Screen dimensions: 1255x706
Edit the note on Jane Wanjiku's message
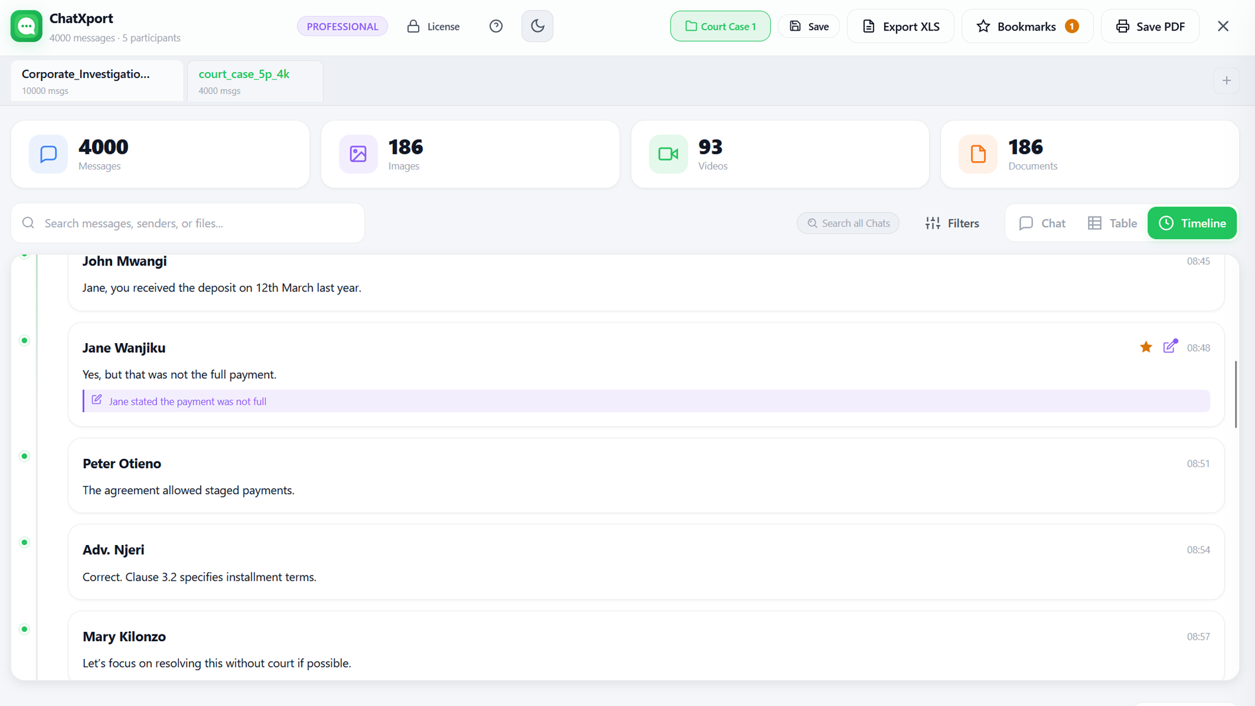coord(1170,346)
